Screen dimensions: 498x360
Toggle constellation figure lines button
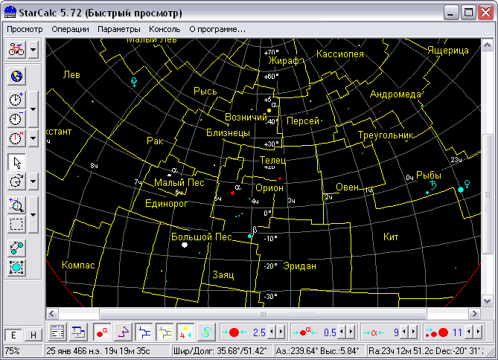coord(123,332)
